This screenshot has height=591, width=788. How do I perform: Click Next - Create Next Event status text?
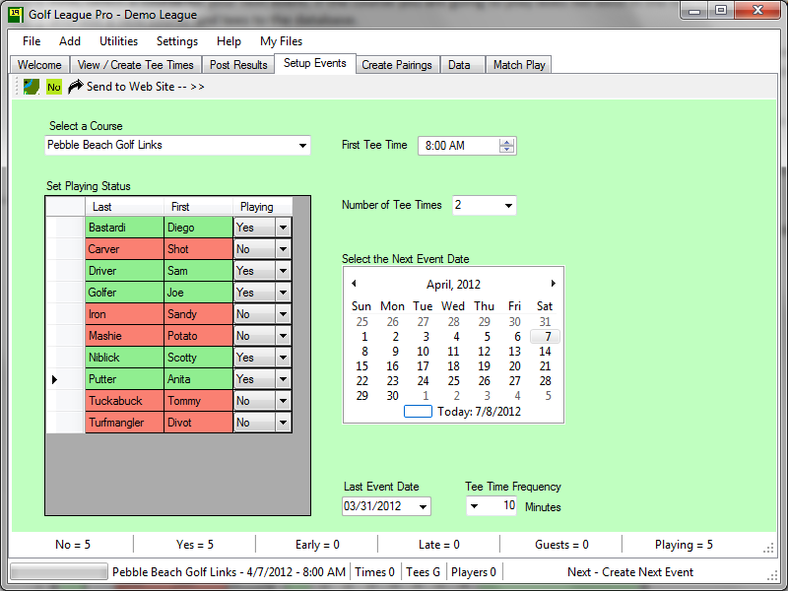[630, 572]
